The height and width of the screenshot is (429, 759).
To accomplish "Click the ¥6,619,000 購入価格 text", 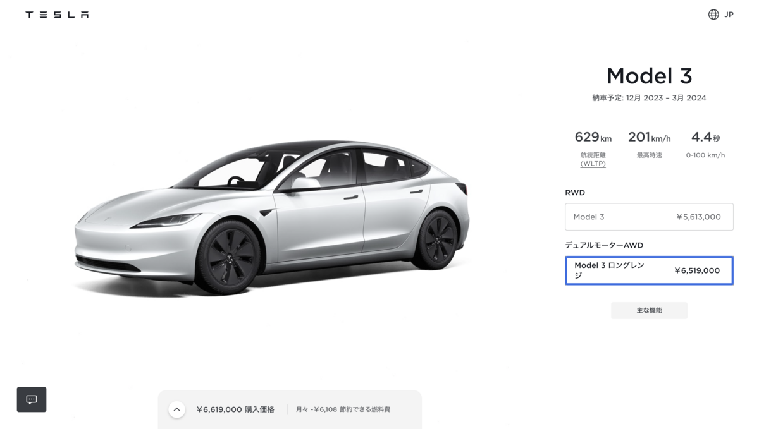I will [235, 409].
